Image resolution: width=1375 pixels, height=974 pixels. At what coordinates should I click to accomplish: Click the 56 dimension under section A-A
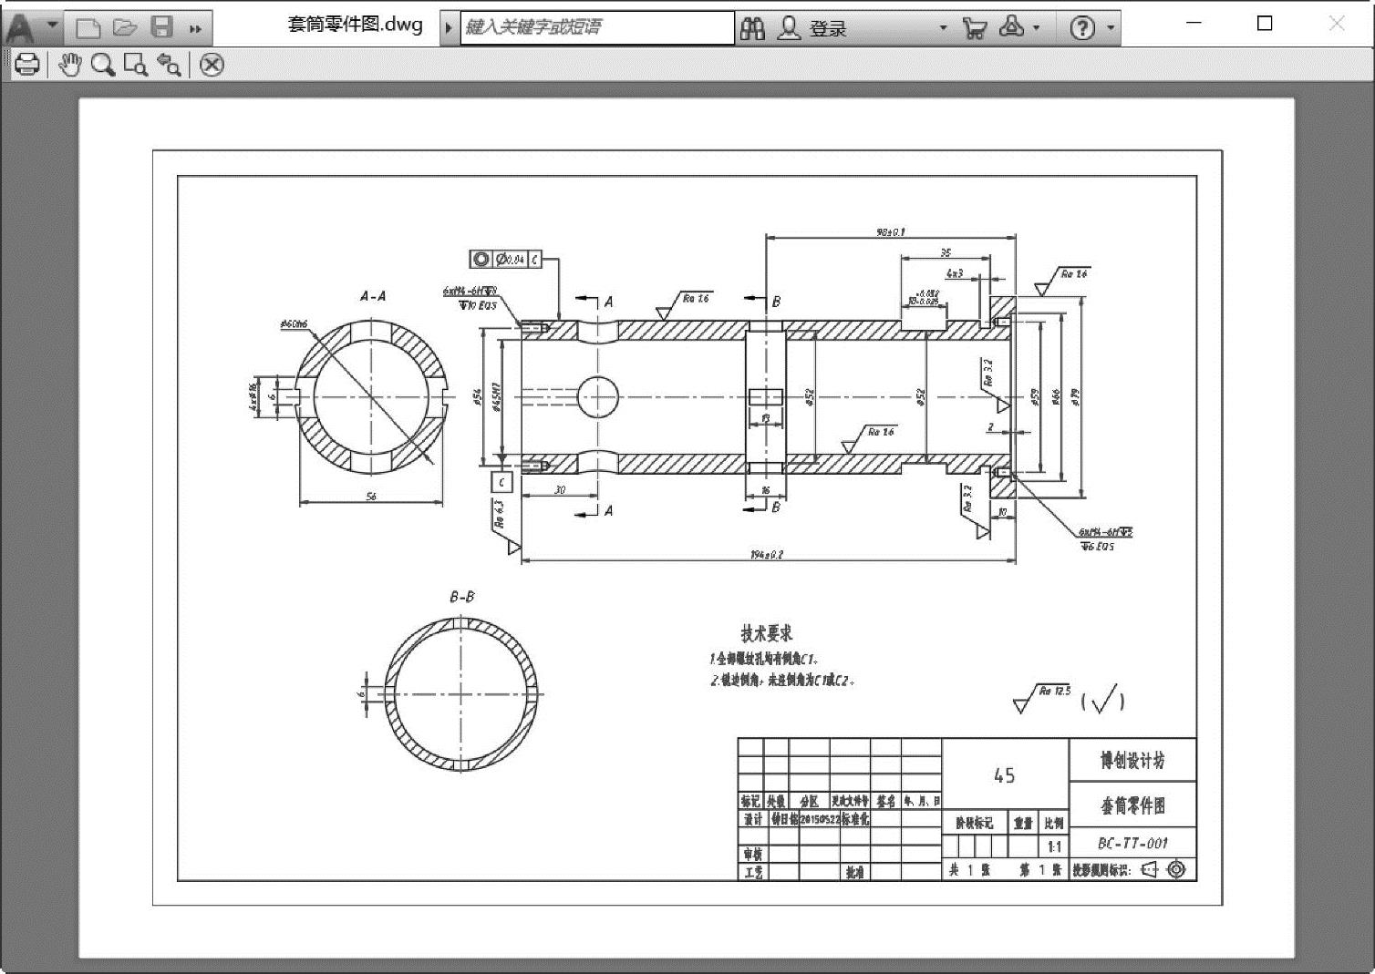coord(371,497)
